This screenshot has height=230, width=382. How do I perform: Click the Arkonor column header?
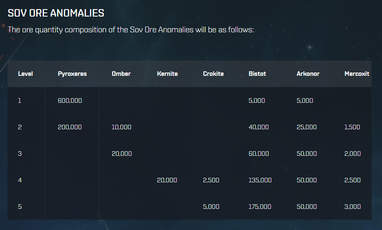[x=308, y=74]
